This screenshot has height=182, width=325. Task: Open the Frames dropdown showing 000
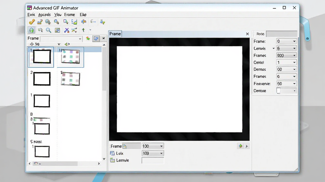click(x=286, y=56)
